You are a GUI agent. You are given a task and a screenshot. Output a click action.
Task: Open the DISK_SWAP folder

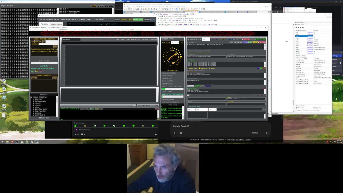coord(39,99)
